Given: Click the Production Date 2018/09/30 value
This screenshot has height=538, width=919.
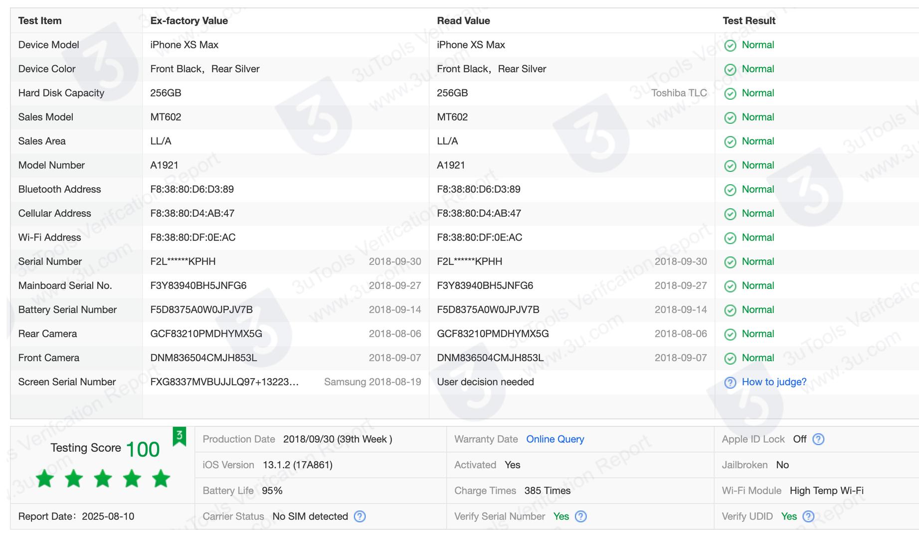Looking at the screenshot, I should point(338,439).
